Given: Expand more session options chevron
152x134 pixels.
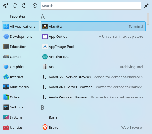Looking at the screenshot, I should click(35, 6).
